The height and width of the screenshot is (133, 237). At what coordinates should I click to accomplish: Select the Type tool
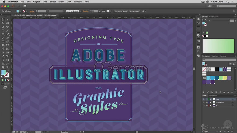(x=3, y=31)
